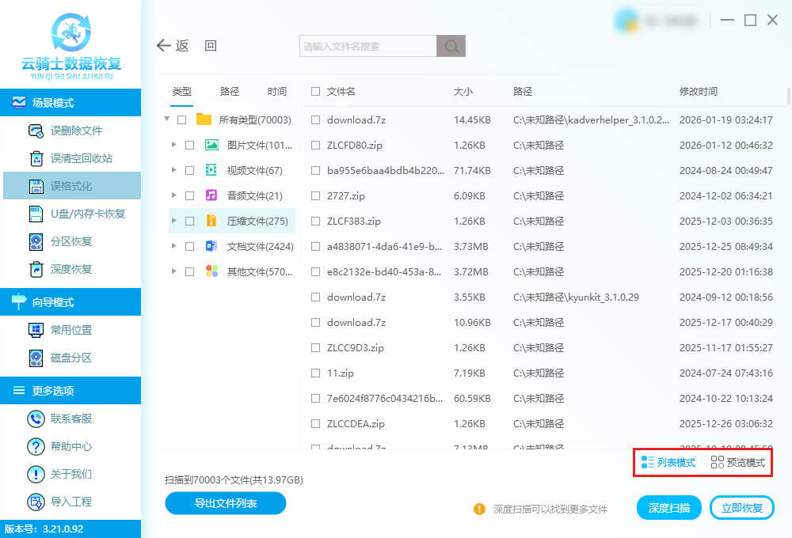Click the 版本号: 3.21.0.92 label
792x538 pixels.
[44, 529]
